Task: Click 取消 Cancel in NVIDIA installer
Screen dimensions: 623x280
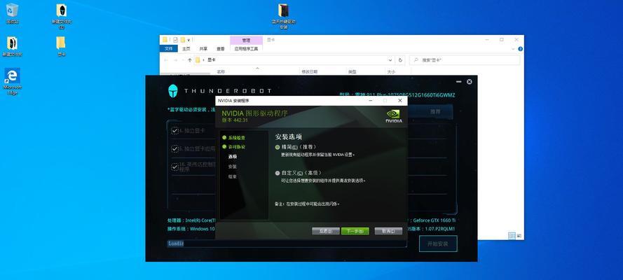Action: coord(388,231)
